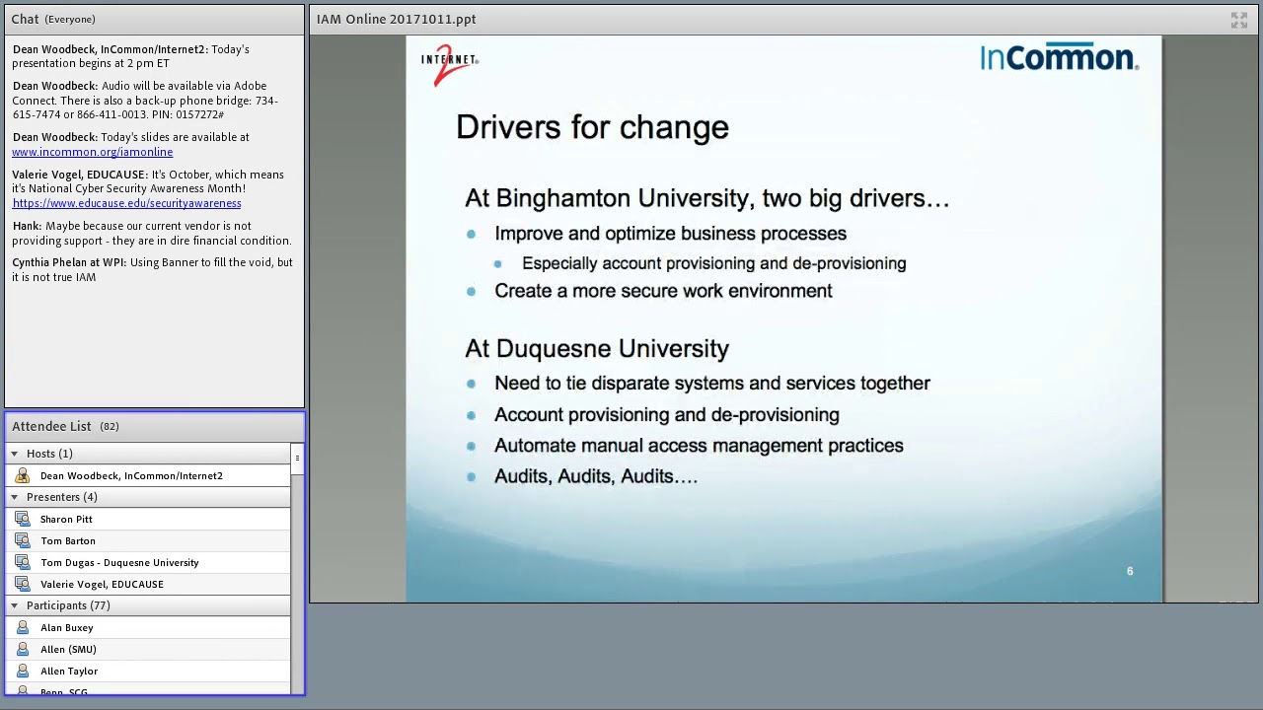1263x710 pixels.
Task: Collapse the Hosts (1) group
Action: coord(14,454)
